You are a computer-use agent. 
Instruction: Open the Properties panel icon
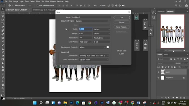pos(137,48)
